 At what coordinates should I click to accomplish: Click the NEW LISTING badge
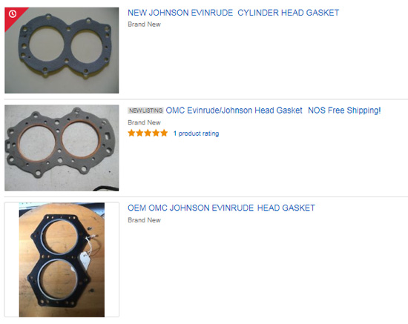click(145, 110)
